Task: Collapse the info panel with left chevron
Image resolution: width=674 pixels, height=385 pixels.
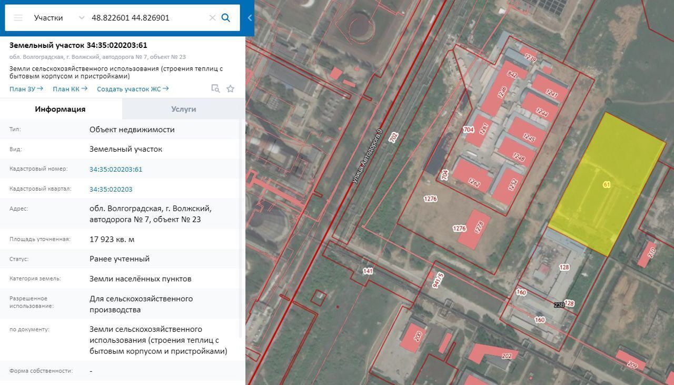Action: [x=250, y=18]
